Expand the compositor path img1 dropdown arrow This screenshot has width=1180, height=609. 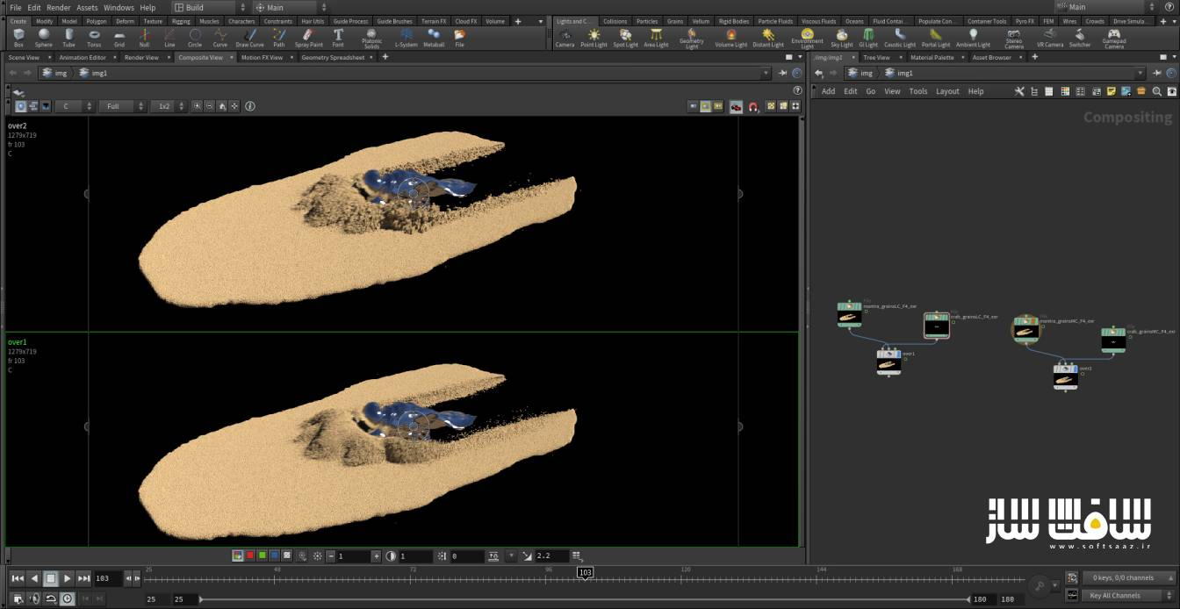(x=766, y=73)
